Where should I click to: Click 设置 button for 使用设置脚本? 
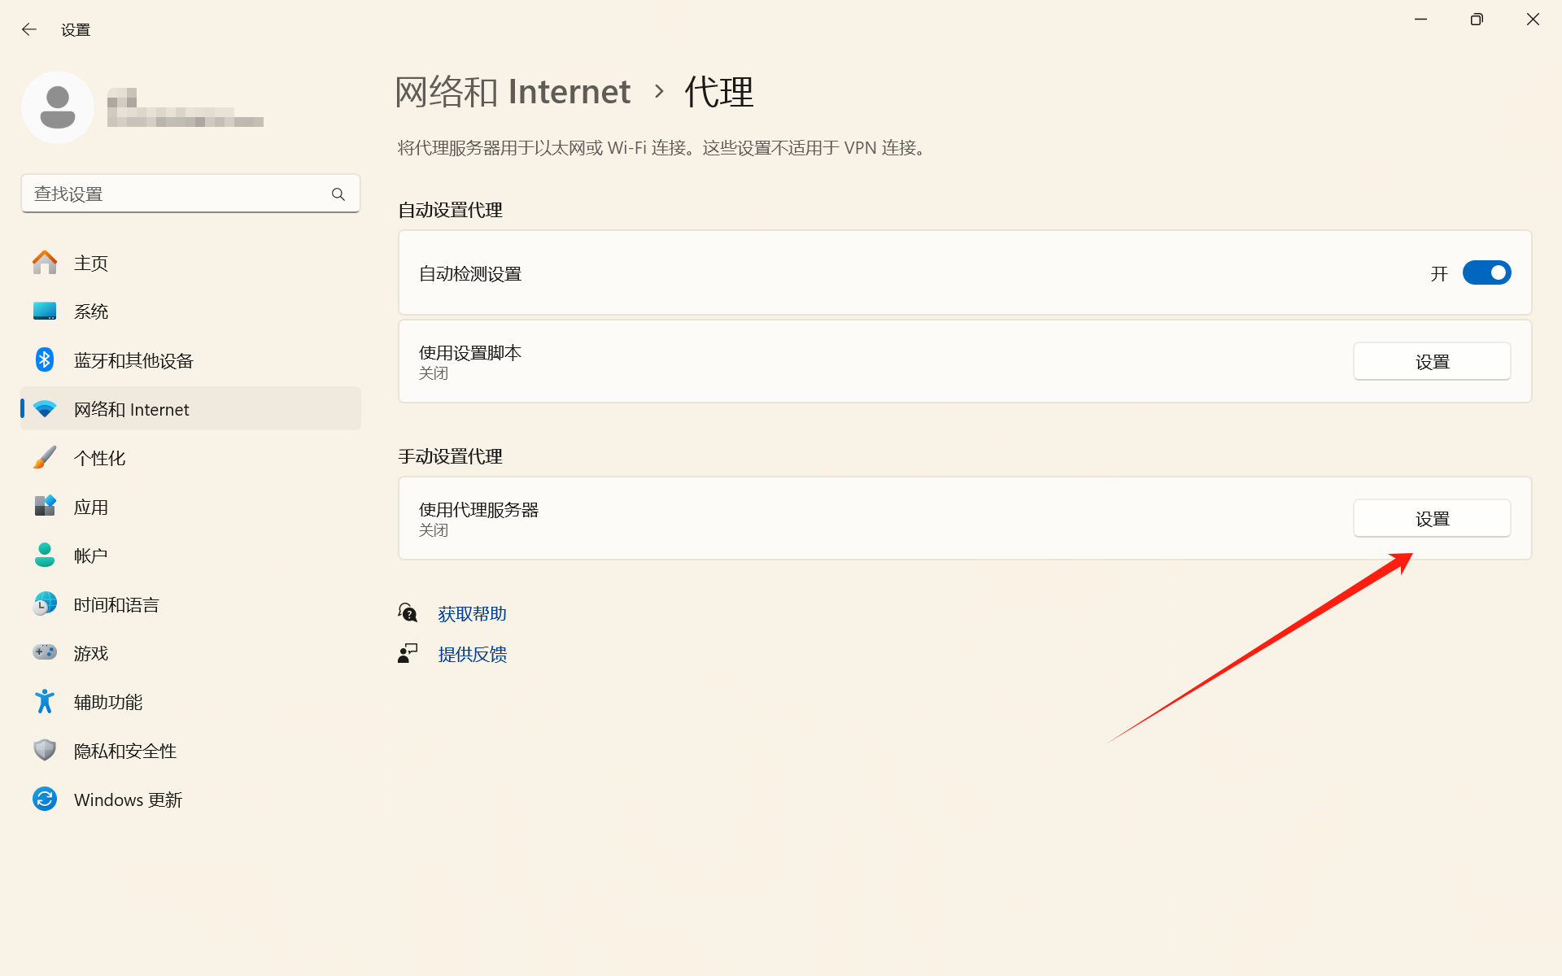(1431, 361)
